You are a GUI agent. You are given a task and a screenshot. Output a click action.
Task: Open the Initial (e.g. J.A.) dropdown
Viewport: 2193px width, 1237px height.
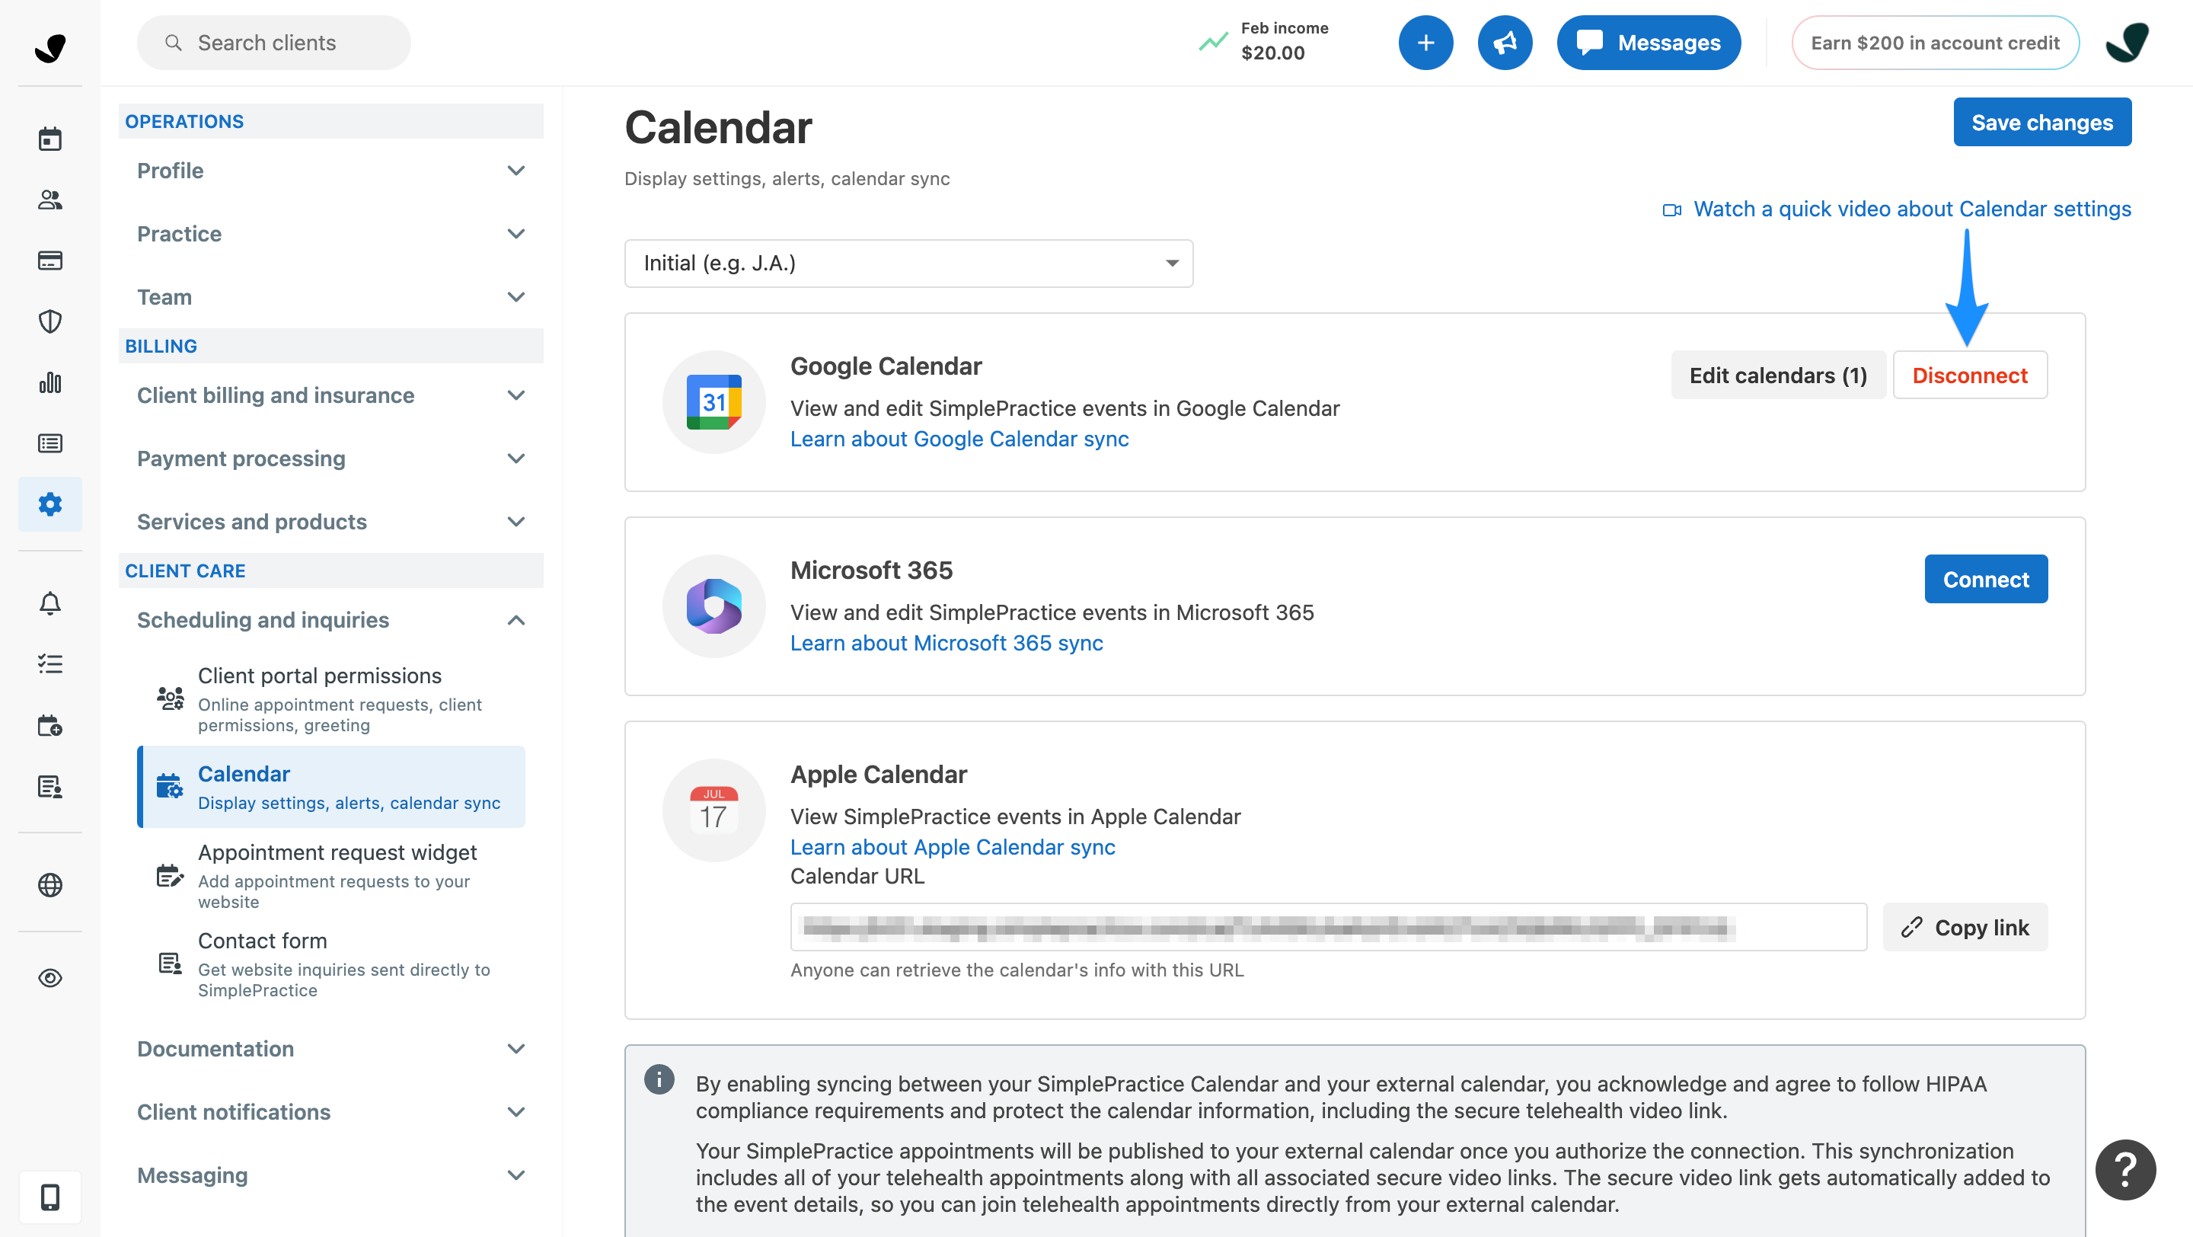pyautogui.click(x=908, y=263)
